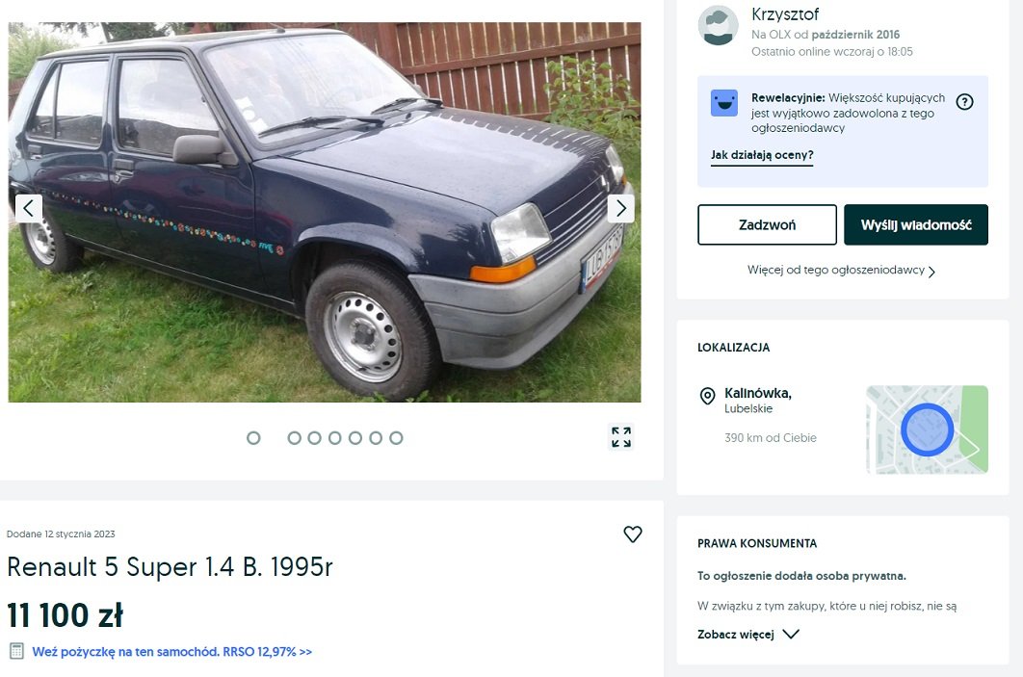Click the loan calculator icon
The image size is (1023, 677).
pyautogui.click(x=17, y=651)
